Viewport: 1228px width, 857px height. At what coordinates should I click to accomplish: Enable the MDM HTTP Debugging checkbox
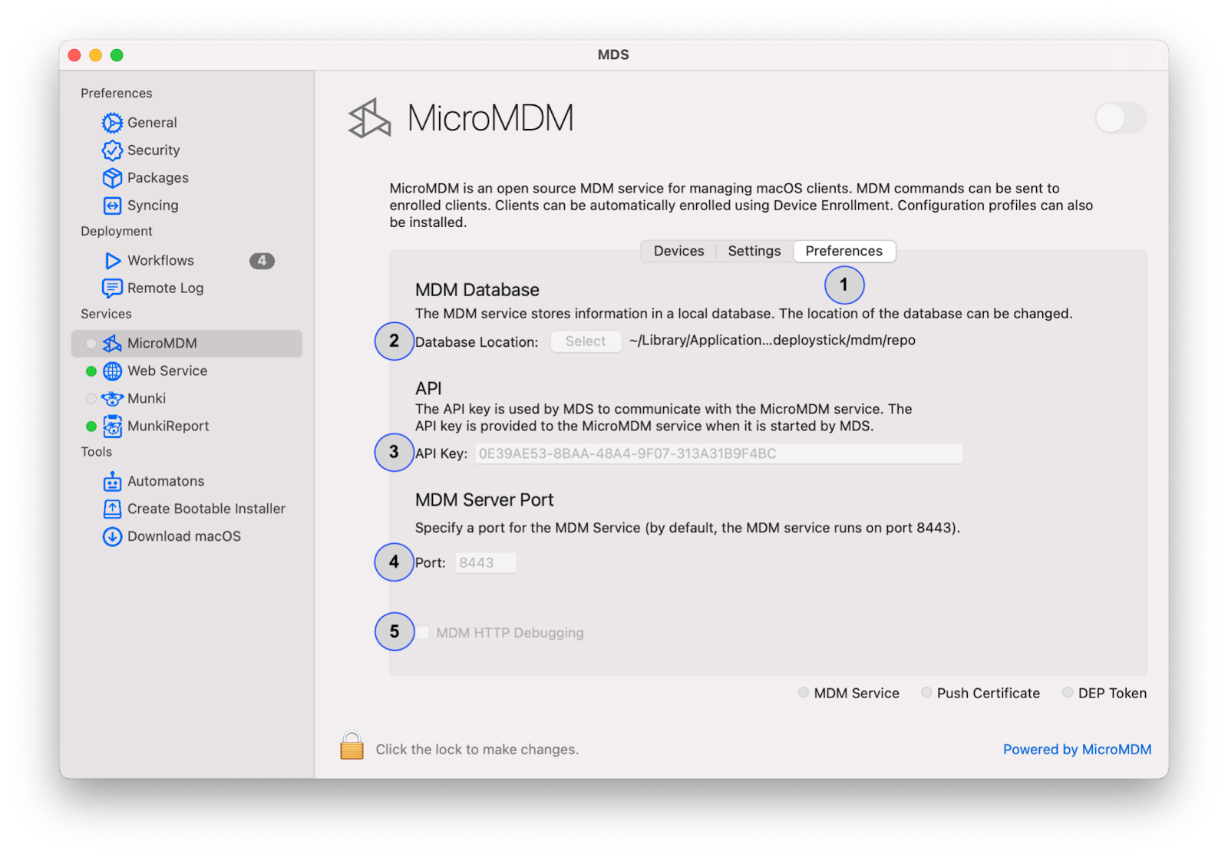pyautogui.click(x=424, y=632)
